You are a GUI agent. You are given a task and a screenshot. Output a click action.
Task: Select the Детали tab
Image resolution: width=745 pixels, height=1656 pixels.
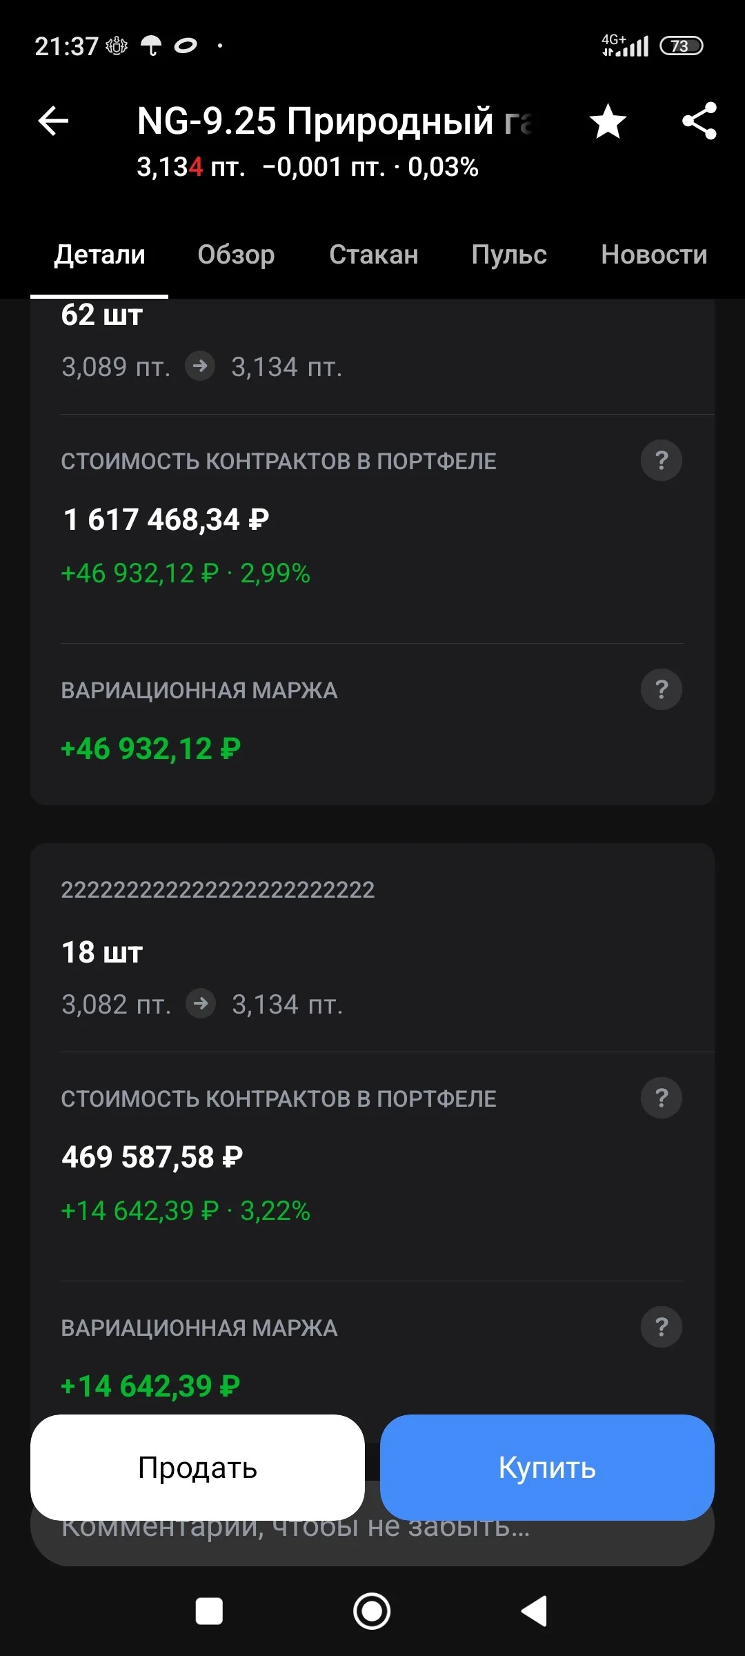pyautogui.click(x=100, y=255)
